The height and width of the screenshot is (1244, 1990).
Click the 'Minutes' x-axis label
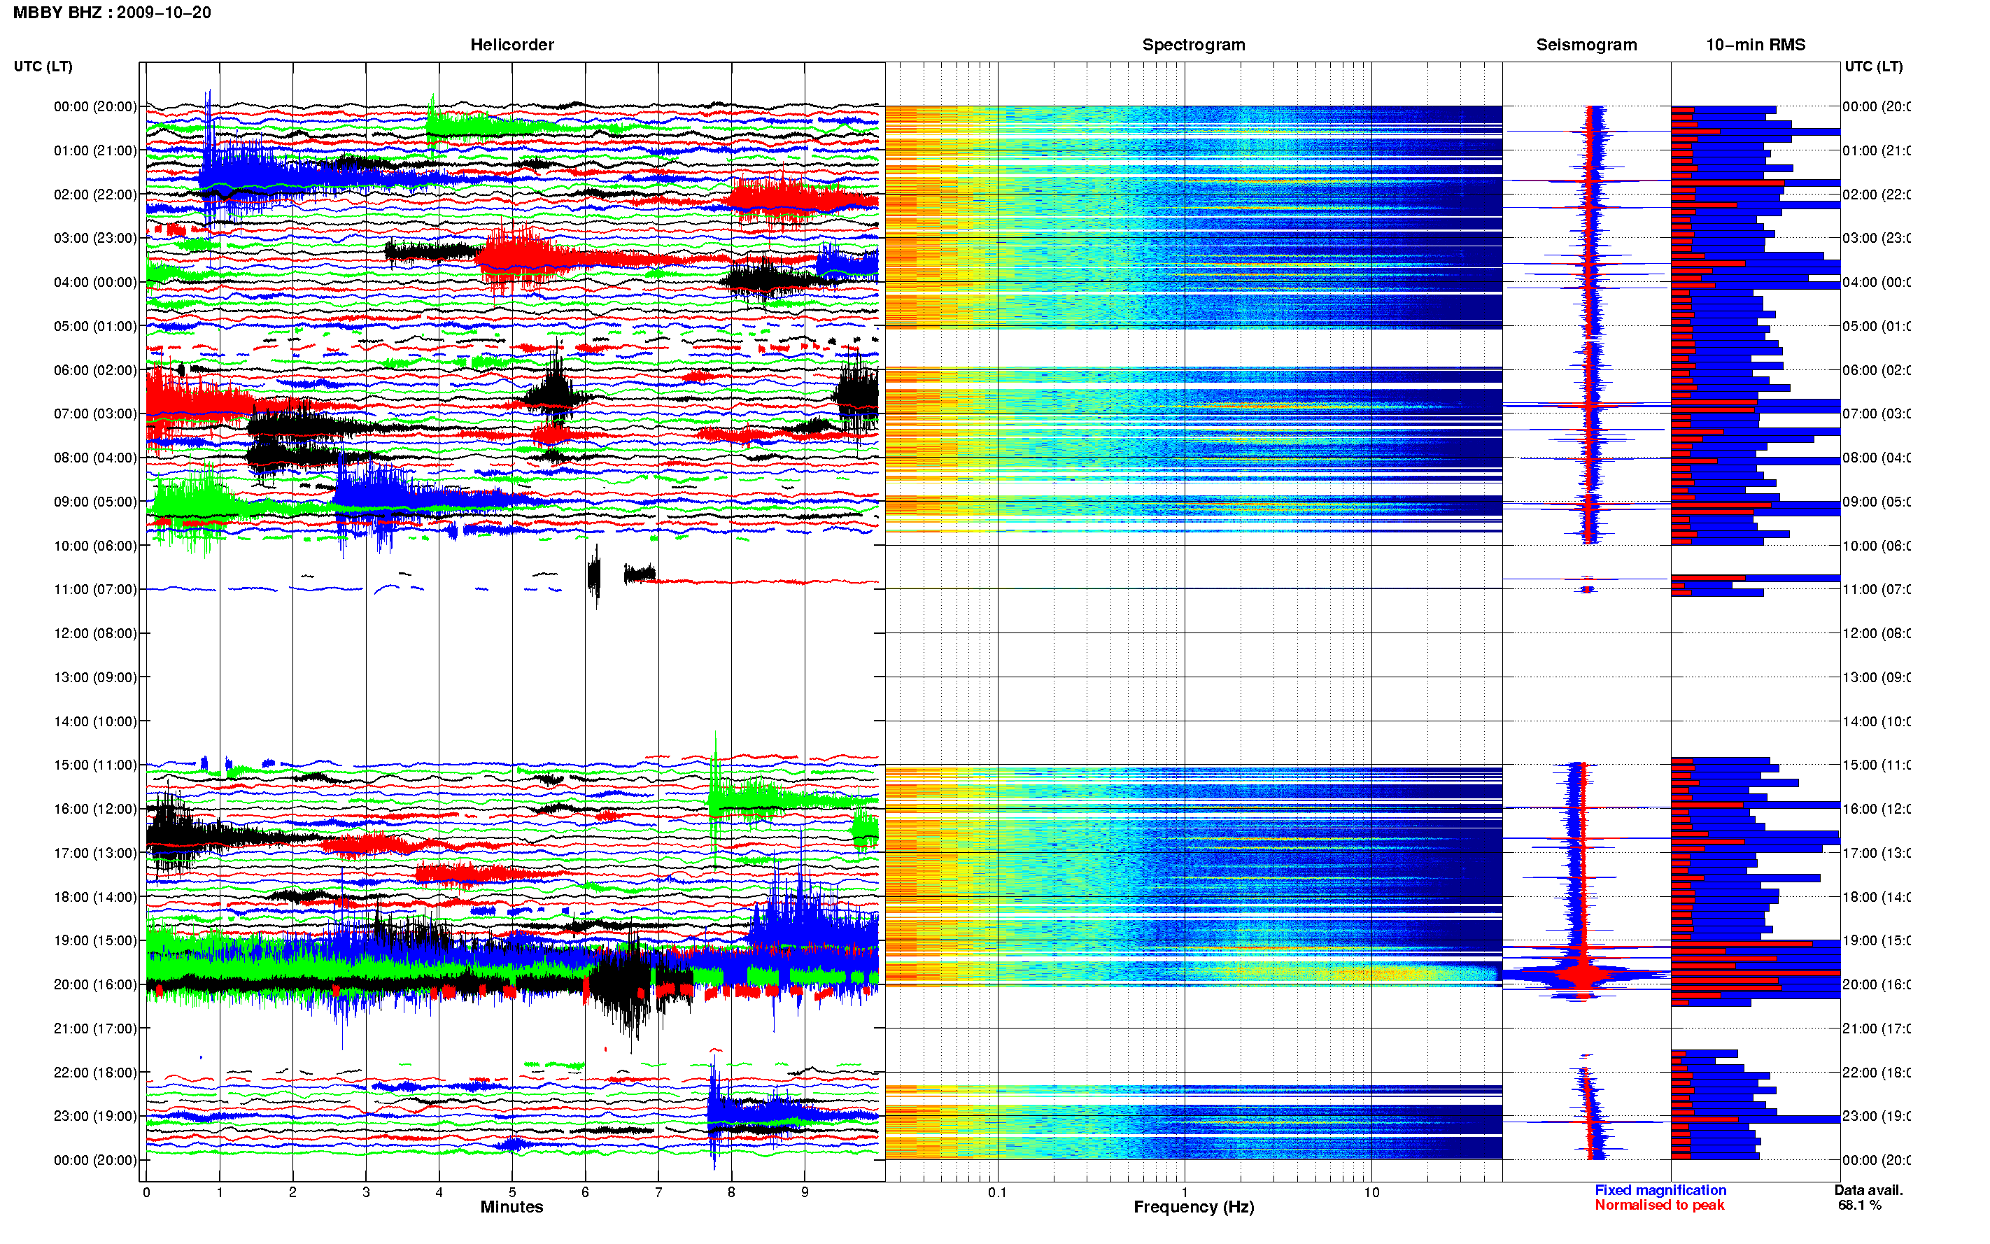[x=511, y=1206]
